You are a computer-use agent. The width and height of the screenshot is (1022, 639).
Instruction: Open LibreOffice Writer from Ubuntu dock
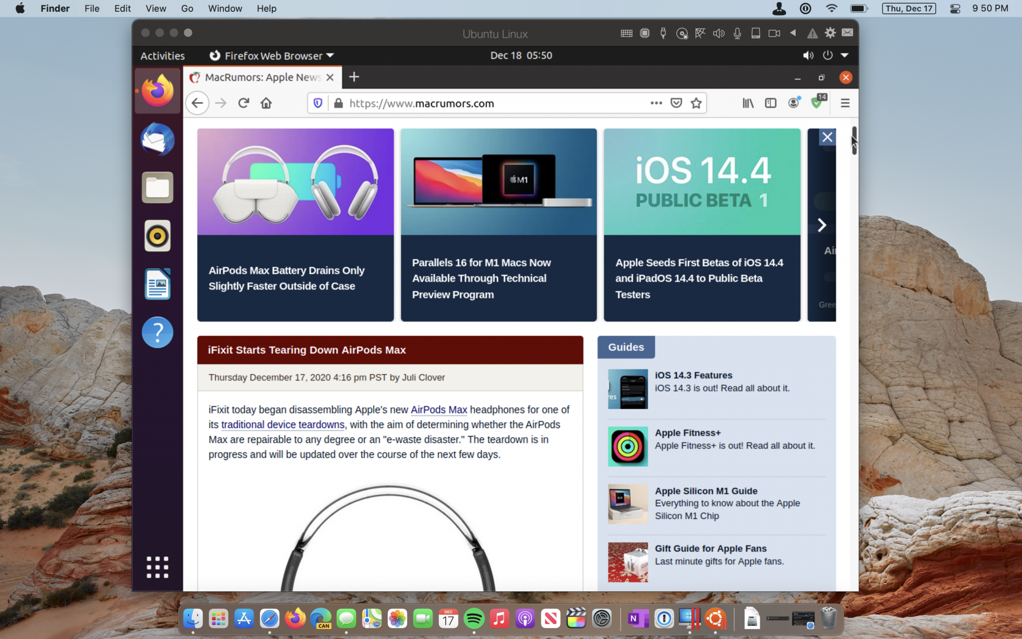pos(157,284)
